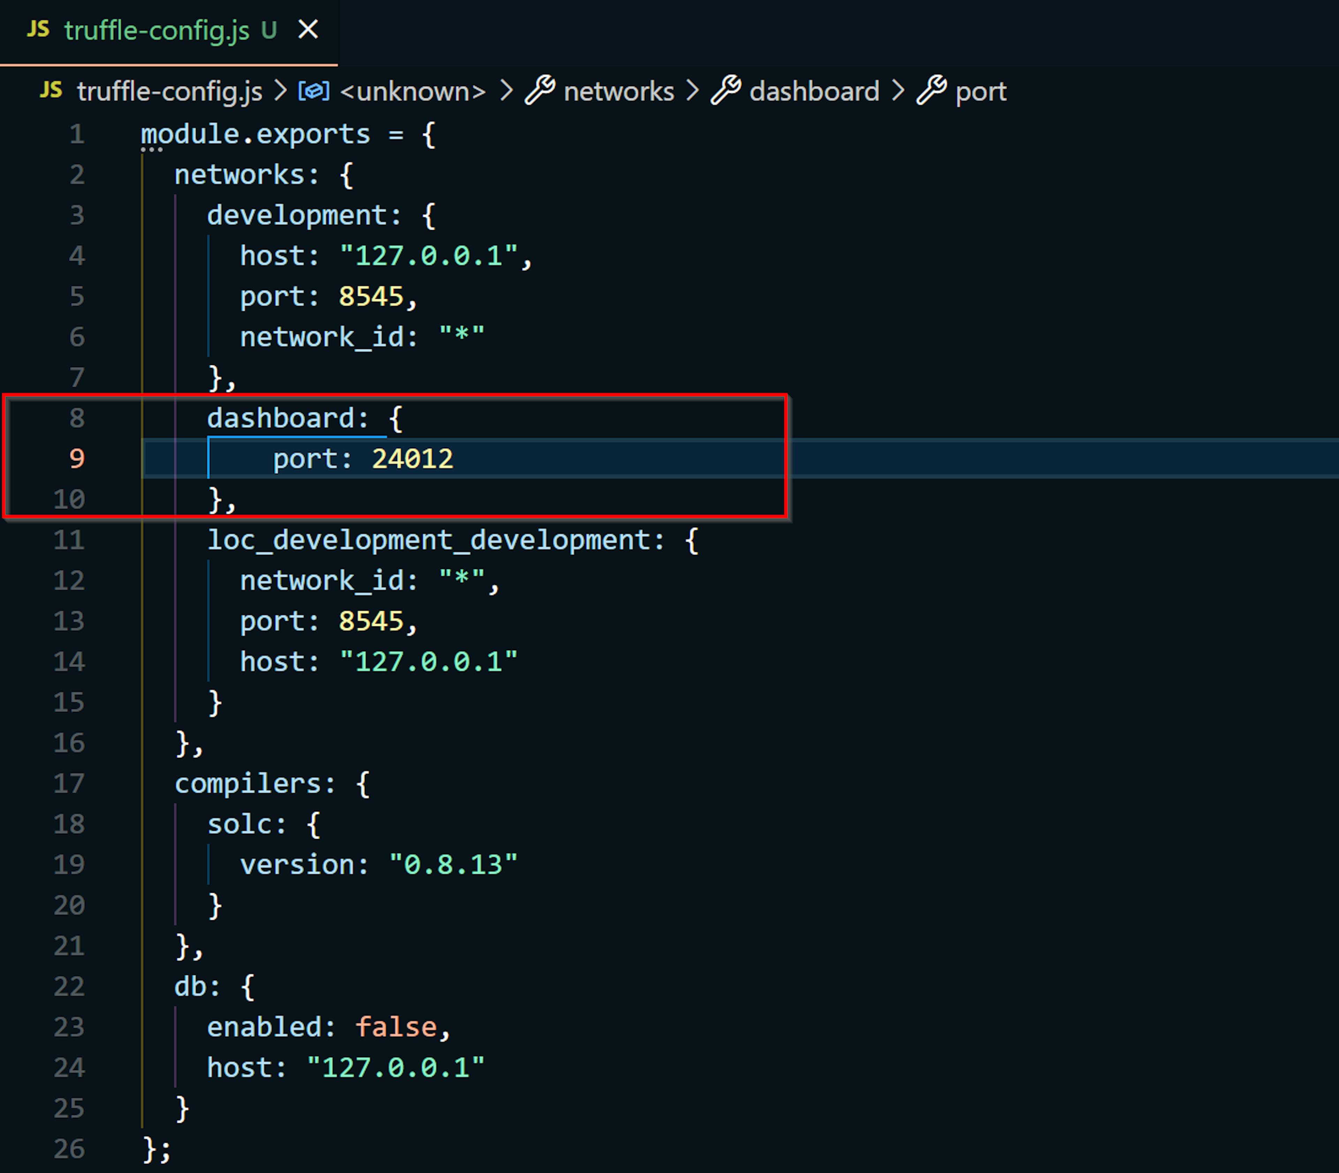Click line number 9 in the gutter

[x=77, y=458]
